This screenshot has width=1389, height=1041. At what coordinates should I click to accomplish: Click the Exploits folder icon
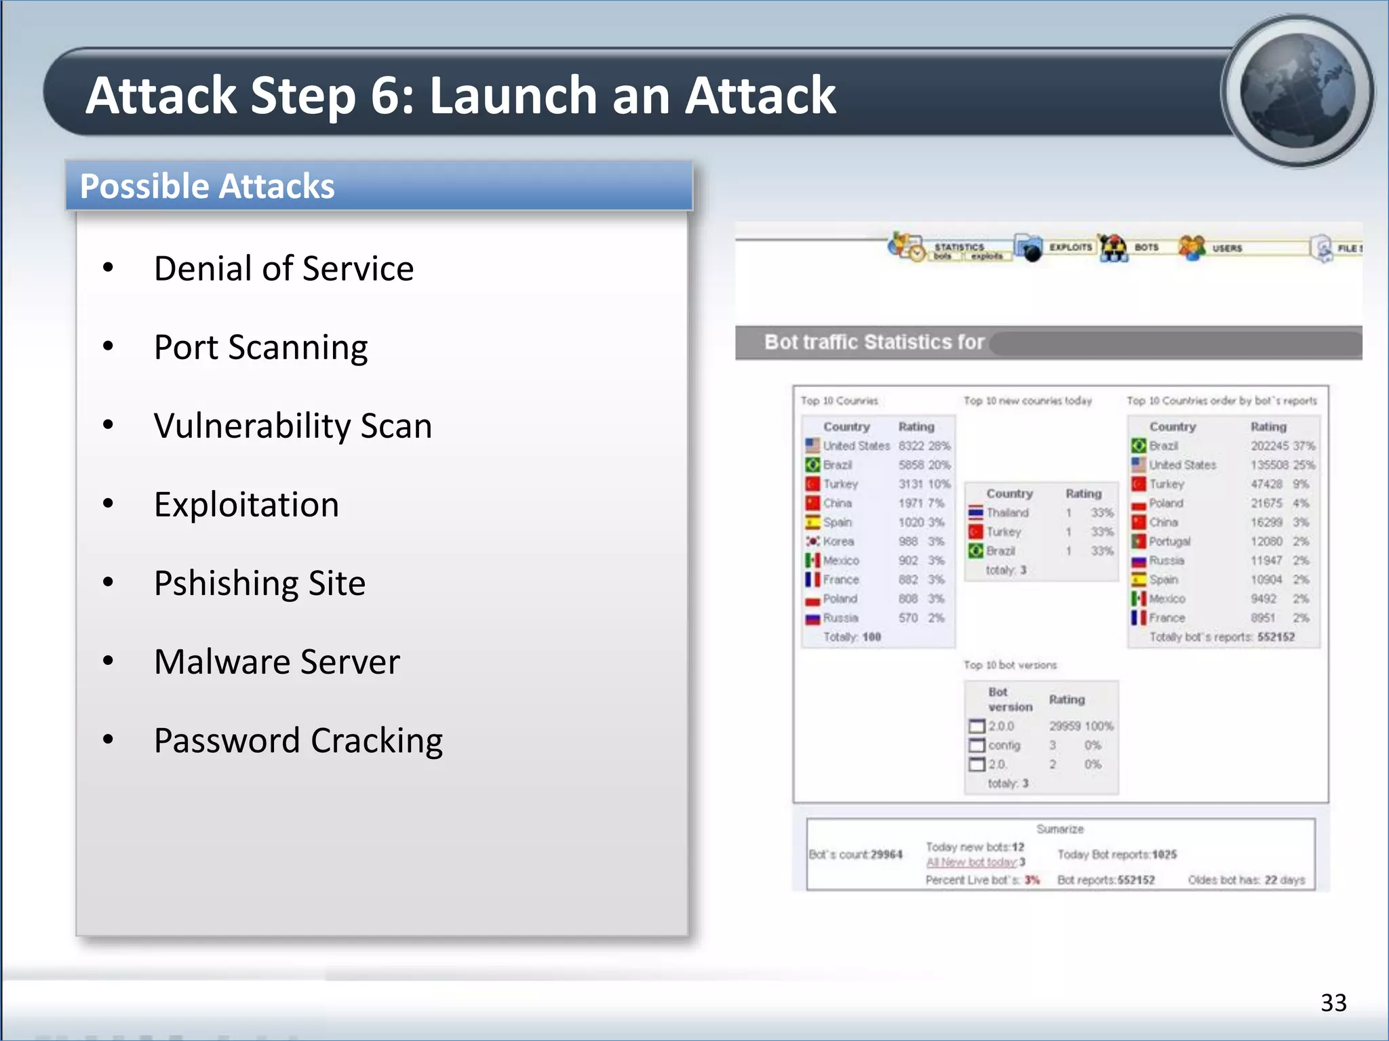pyautogui.click(x=1029, y=248)
